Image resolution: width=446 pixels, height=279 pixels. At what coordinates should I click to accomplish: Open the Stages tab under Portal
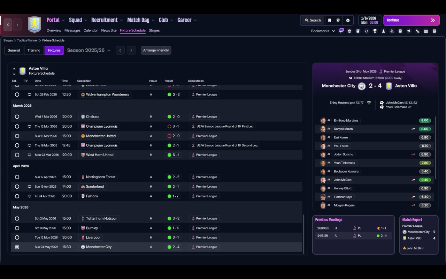point(154,30)
